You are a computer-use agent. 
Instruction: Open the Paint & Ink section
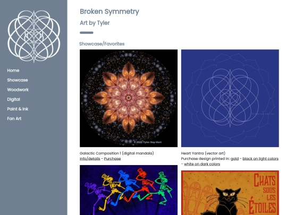tap(18, 109)
